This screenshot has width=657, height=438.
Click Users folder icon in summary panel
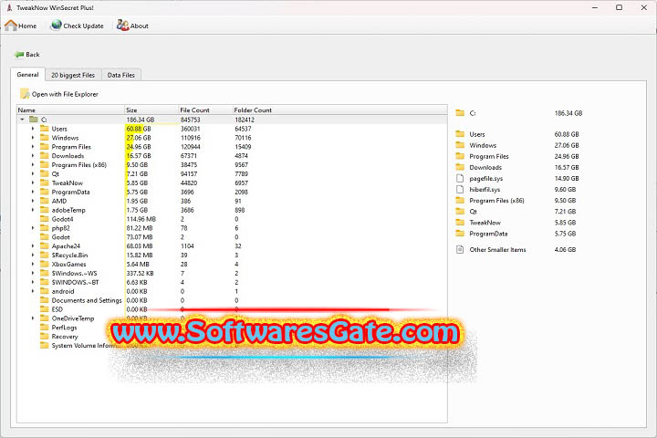pyautogui.click(x=460, y=134)
